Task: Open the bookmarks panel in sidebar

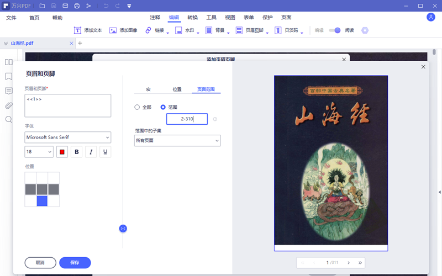Action: coord(9,77)
